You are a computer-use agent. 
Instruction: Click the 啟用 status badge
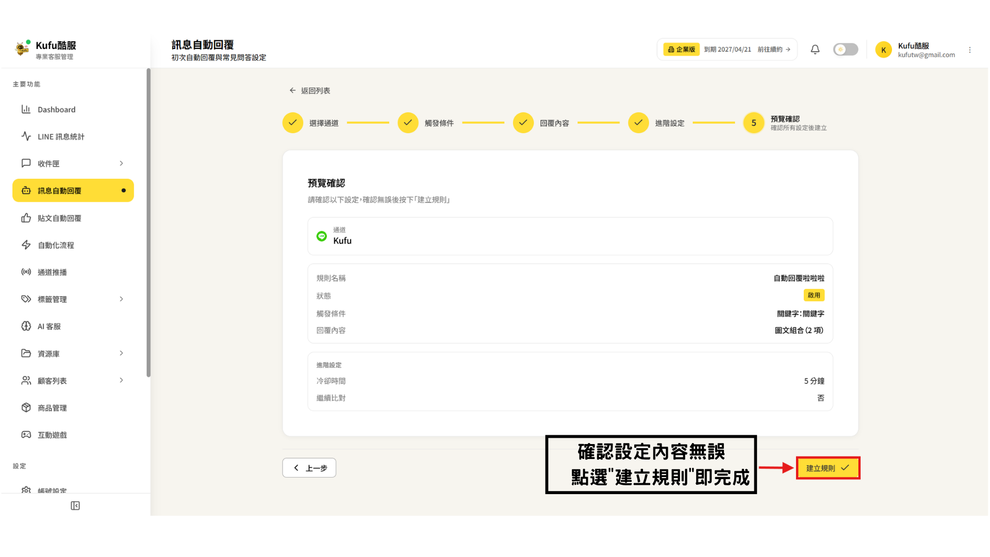click(814, 295)
